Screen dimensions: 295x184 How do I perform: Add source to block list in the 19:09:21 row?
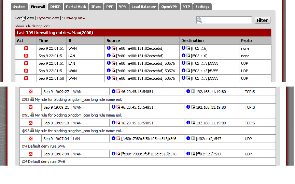[118, 107]
